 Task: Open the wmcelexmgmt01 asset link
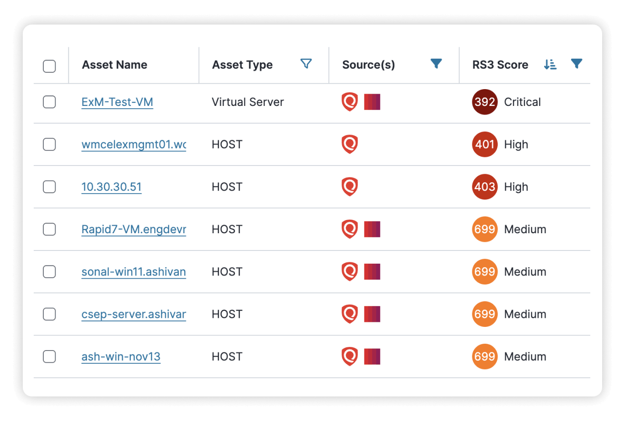click(x=134, y=145)
